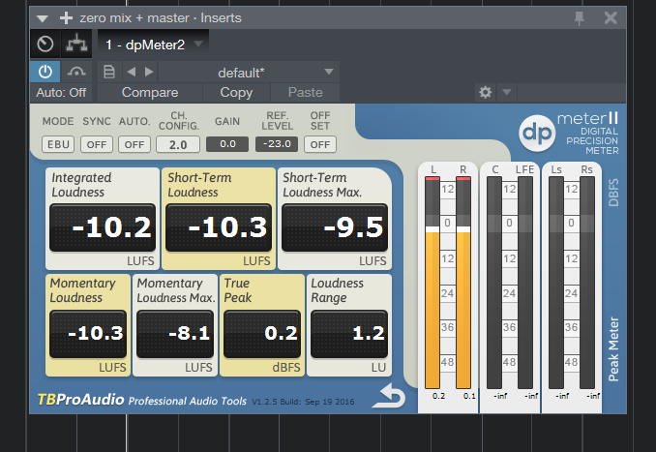Click the LFE channel peak meter bar
Viewport: 656px width, 452px height.
click(525, 283)
